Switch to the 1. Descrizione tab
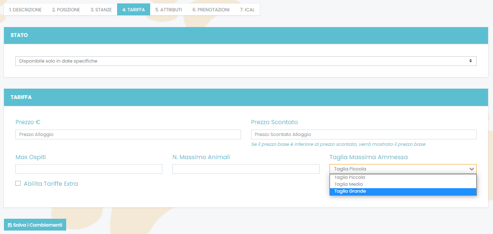The width and height of the screenshot is (493, 234). click(25, 9)
